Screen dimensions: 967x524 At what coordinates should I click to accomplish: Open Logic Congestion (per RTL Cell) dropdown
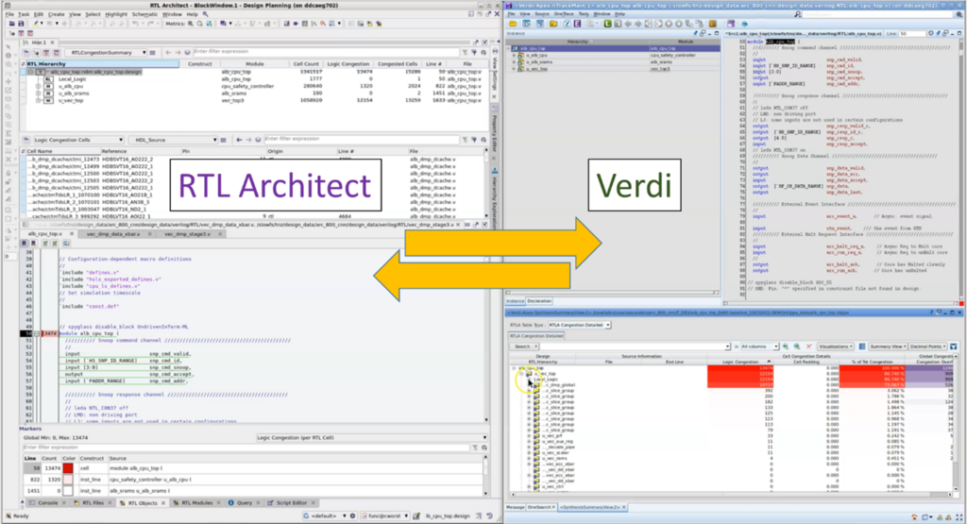coord(372,438)
